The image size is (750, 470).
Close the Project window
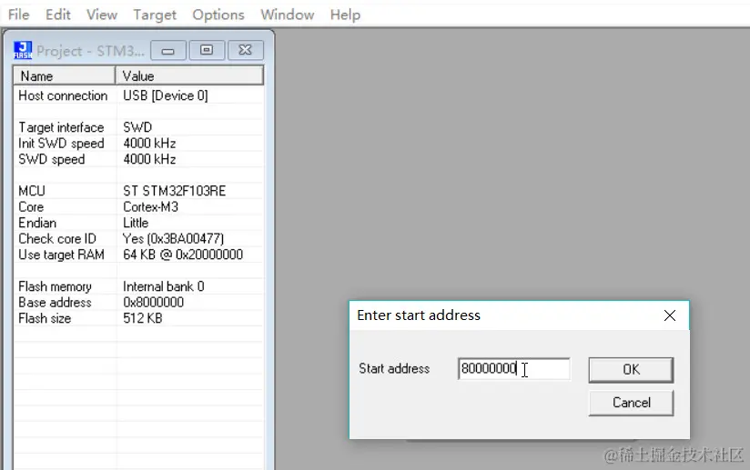[x=246, y=50]
